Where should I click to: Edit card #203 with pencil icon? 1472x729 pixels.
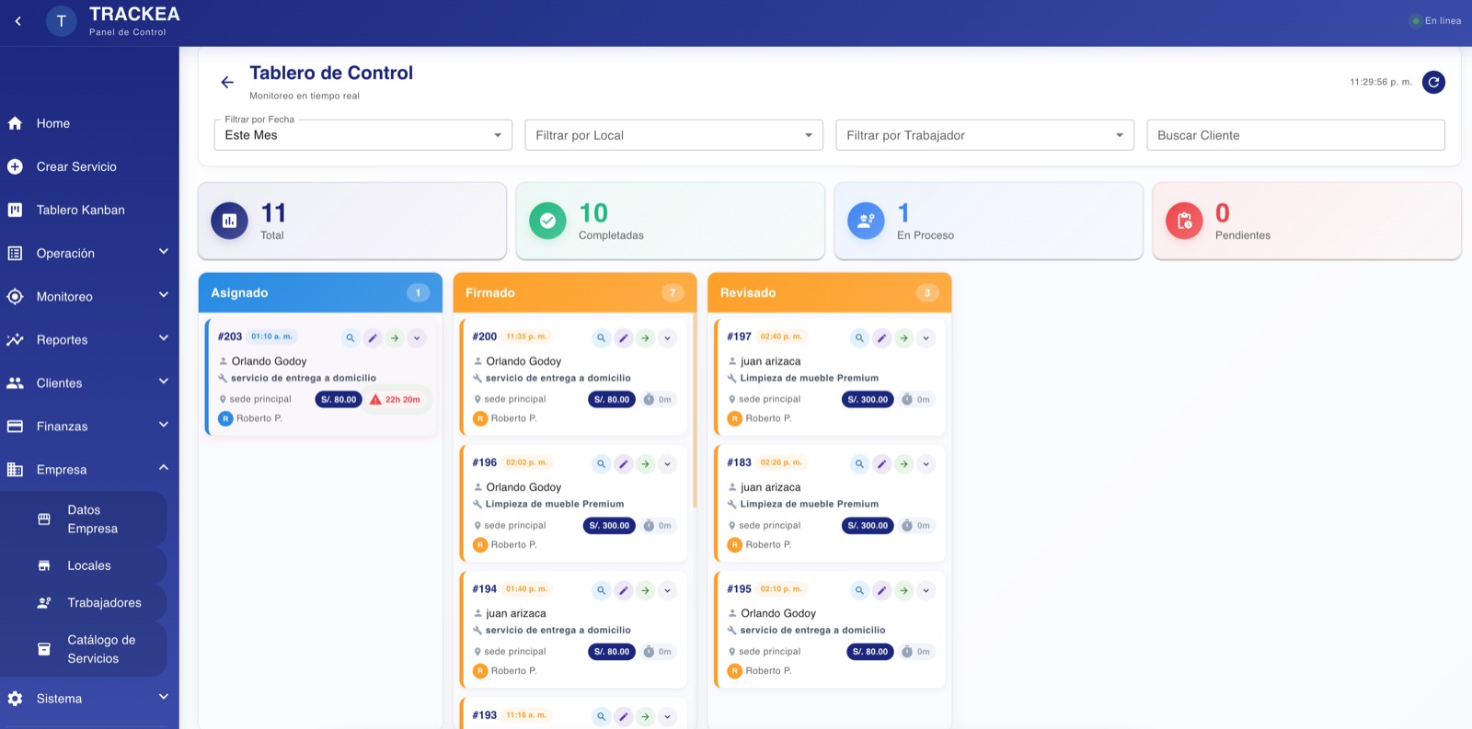point(373,338)
